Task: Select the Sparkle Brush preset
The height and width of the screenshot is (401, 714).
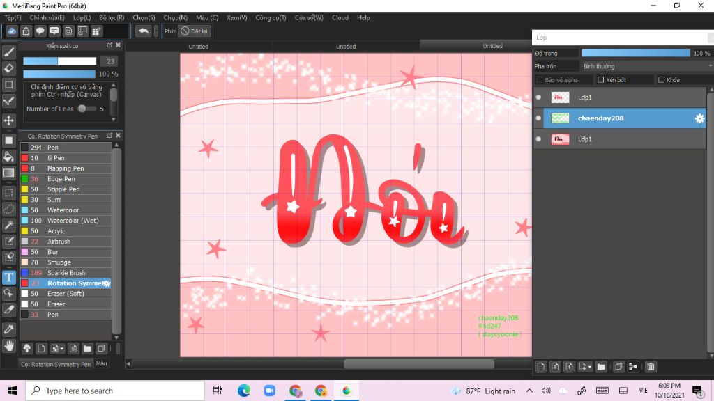Action: point(66,273)
